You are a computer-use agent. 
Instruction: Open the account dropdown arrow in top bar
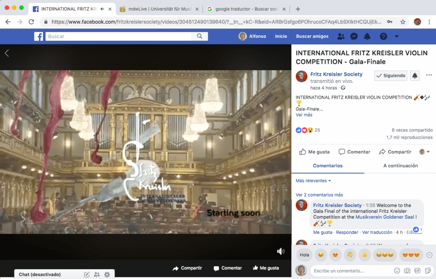click(397, 37)
